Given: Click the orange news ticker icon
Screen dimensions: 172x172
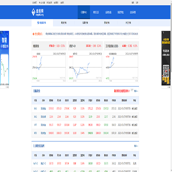Looking at the screenshot, I should point(33,34).
